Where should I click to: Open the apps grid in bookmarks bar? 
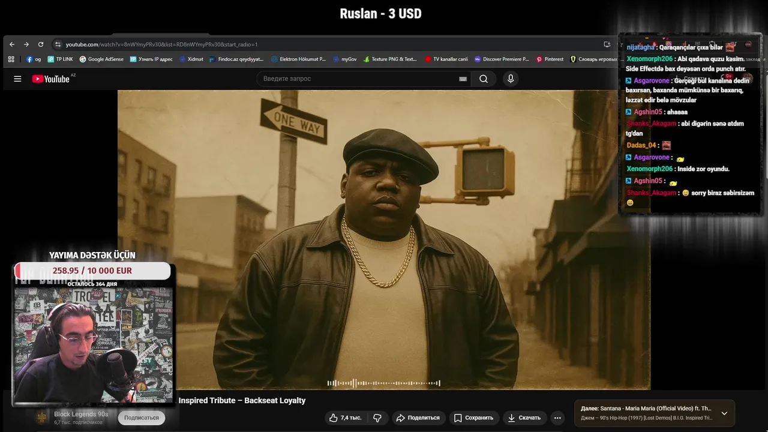pos(11,59)
